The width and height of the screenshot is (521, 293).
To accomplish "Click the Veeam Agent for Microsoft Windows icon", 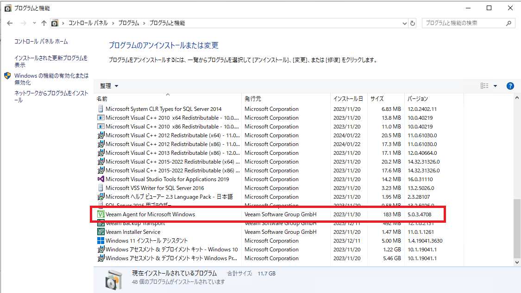I will (x=101, y=214).
